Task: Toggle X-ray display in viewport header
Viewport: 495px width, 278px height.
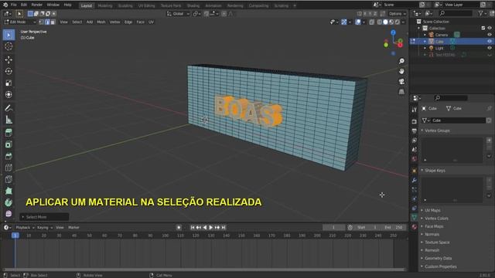Action: coord(371,22)
